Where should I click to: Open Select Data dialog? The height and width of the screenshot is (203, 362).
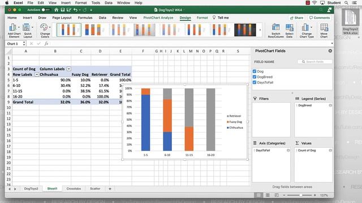pos(289,30)
